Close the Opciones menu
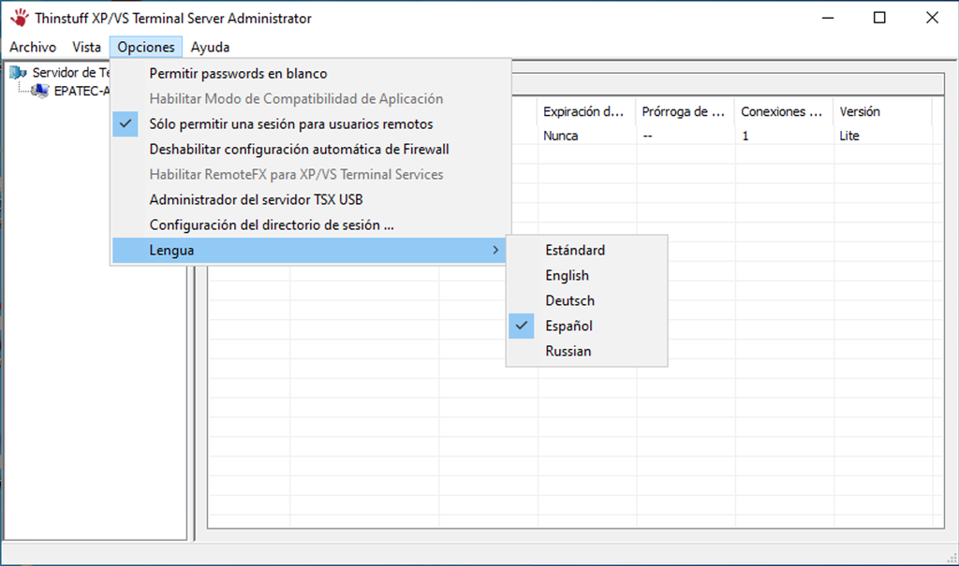 (x=146, y=47)
